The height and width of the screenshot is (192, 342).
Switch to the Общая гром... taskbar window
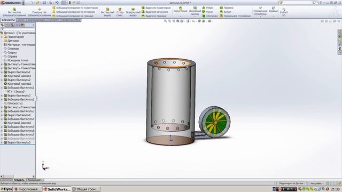(85, 189)
